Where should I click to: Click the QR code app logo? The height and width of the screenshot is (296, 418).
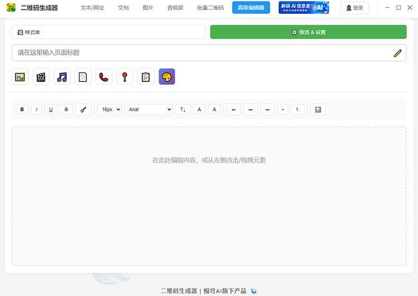[11, 7]
